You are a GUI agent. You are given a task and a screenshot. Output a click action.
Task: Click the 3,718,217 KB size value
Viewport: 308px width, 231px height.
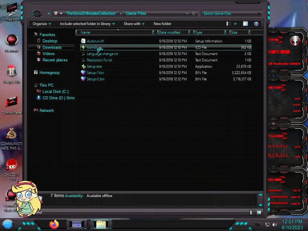[x=242, y=79]
